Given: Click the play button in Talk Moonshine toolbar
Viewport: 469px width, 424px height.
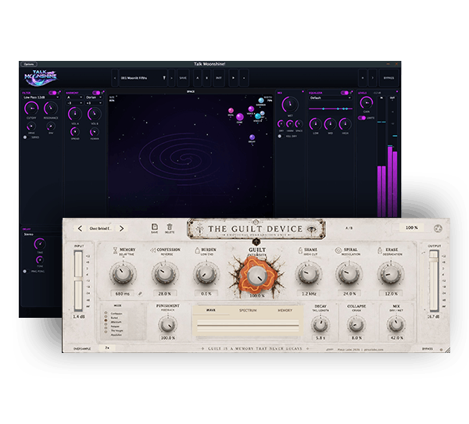Looking at the screenshot, I should click(233, 78).
